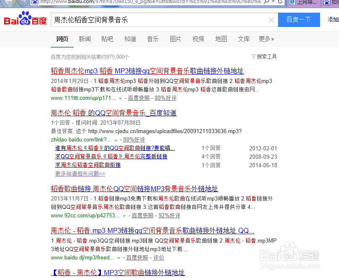Select the 新闻 tab
Viewport: 339px width, 278px height.
click(x=85, y=39)
